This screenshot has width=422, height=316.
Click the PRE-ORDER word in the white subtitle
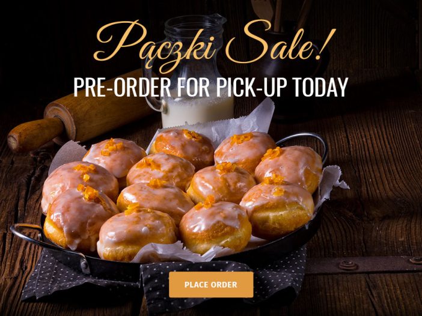point(122,87)
